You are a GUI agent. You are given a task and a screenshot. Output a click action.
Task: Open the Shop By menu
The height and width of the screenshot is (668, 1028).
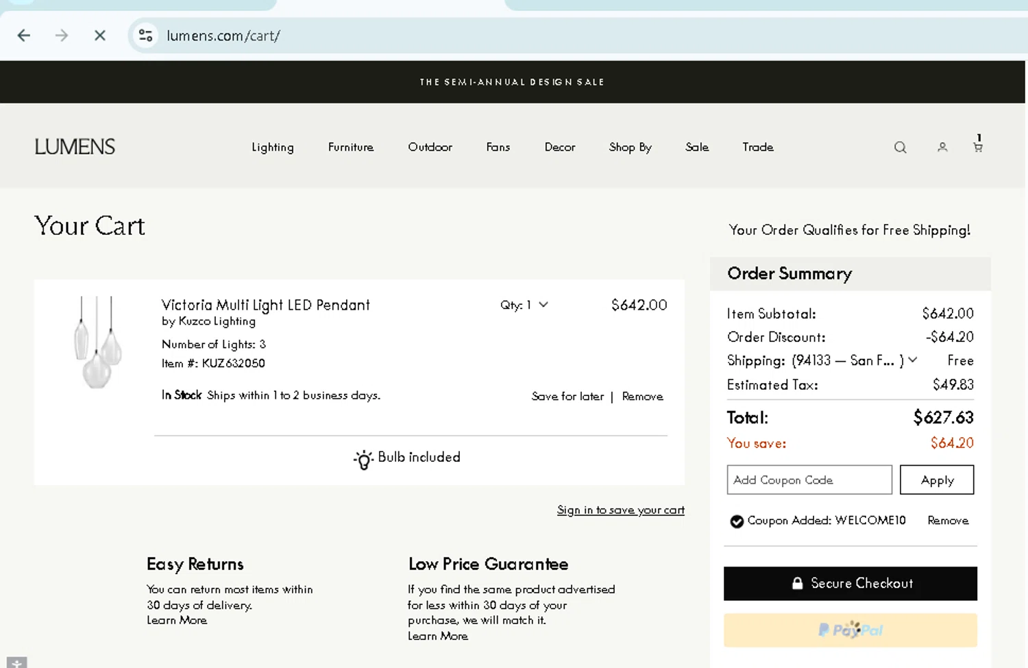click(x=630, y=147)
